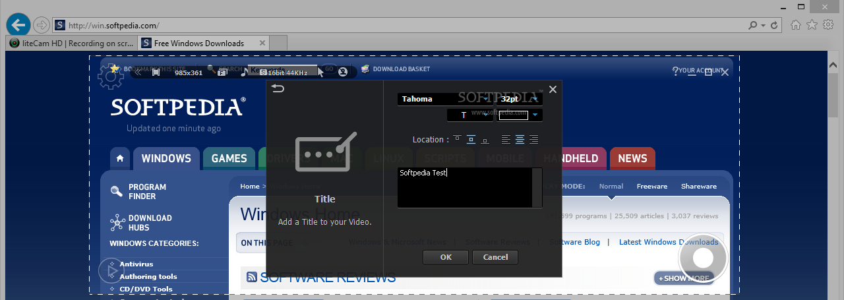
Task: Close the Title dialog with X
Action: (x=553, y=90)
